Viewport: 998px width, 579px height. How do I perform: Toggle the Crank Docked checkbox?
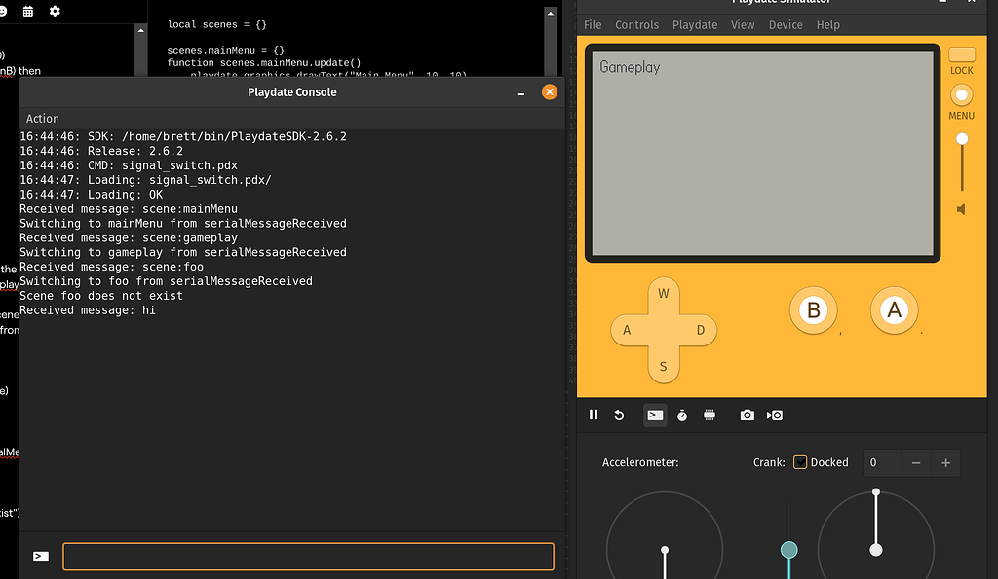[801, 462]
